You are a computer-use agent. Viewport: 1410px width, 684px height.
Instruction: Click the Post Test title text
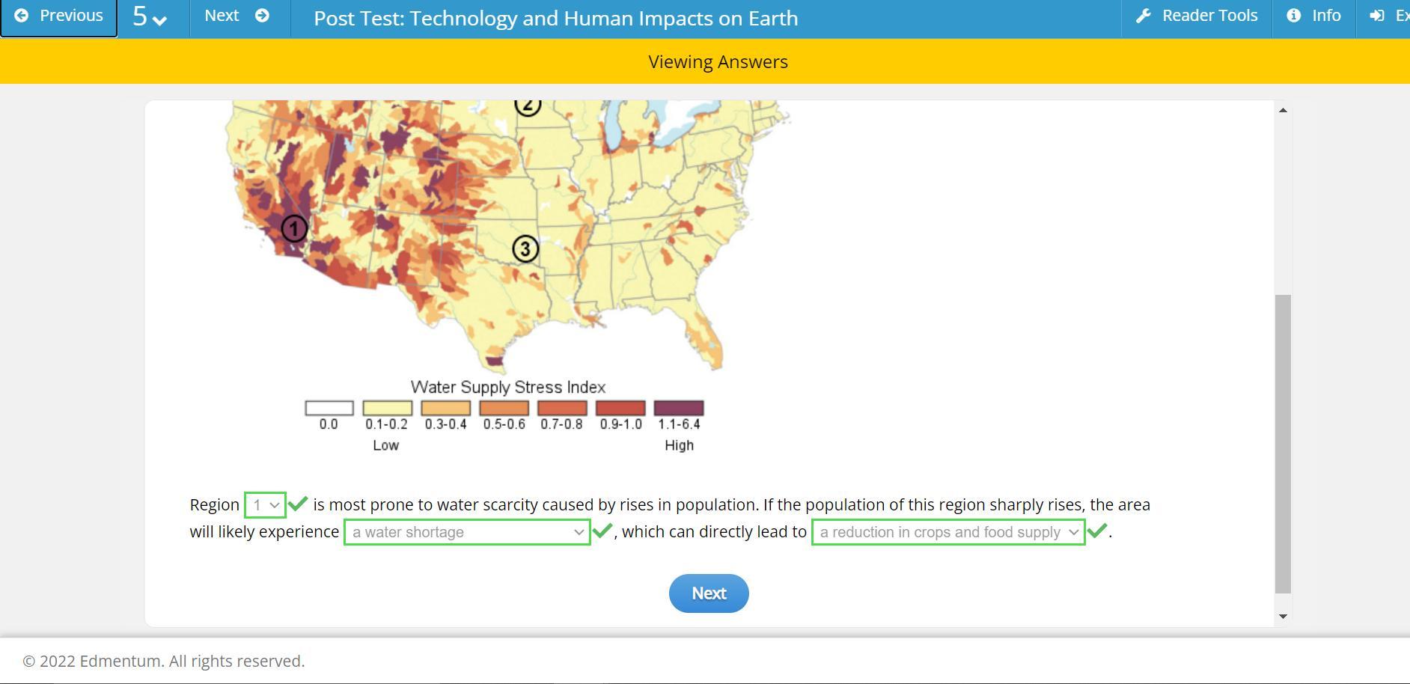(556, 18)
